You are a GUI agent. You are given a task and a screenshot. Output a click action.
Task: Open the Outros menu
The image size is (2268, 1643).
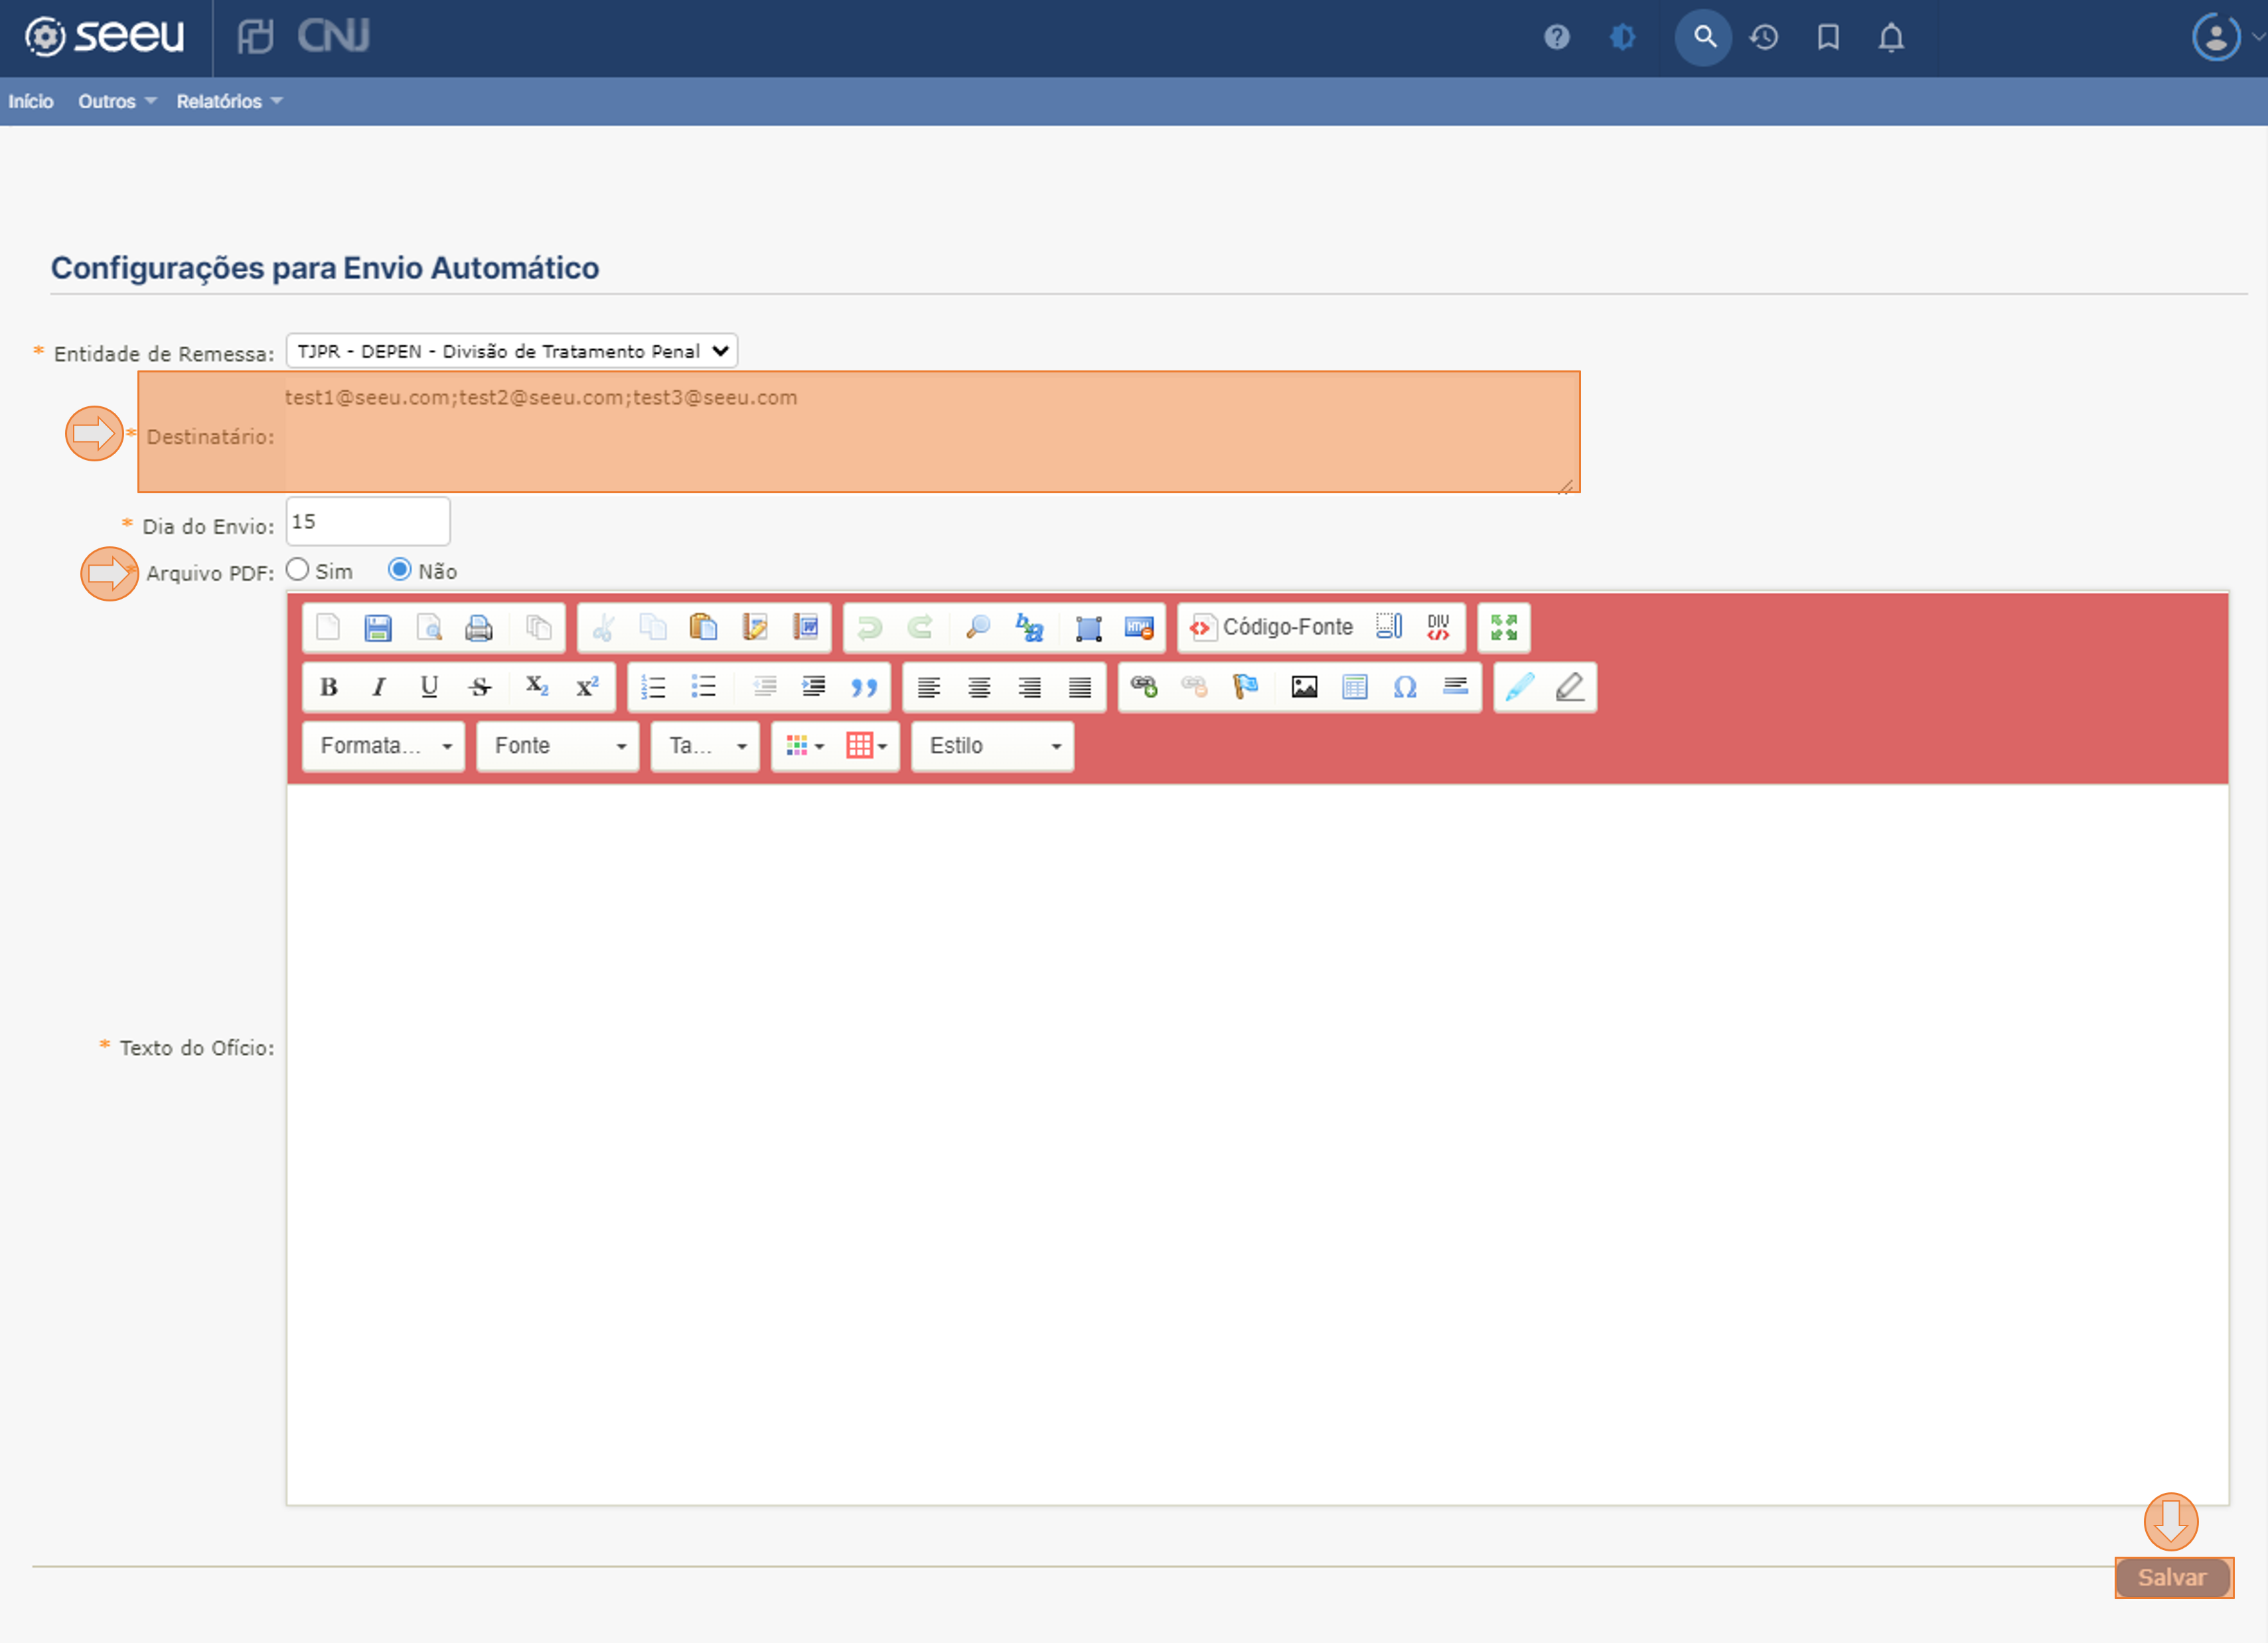117,101
